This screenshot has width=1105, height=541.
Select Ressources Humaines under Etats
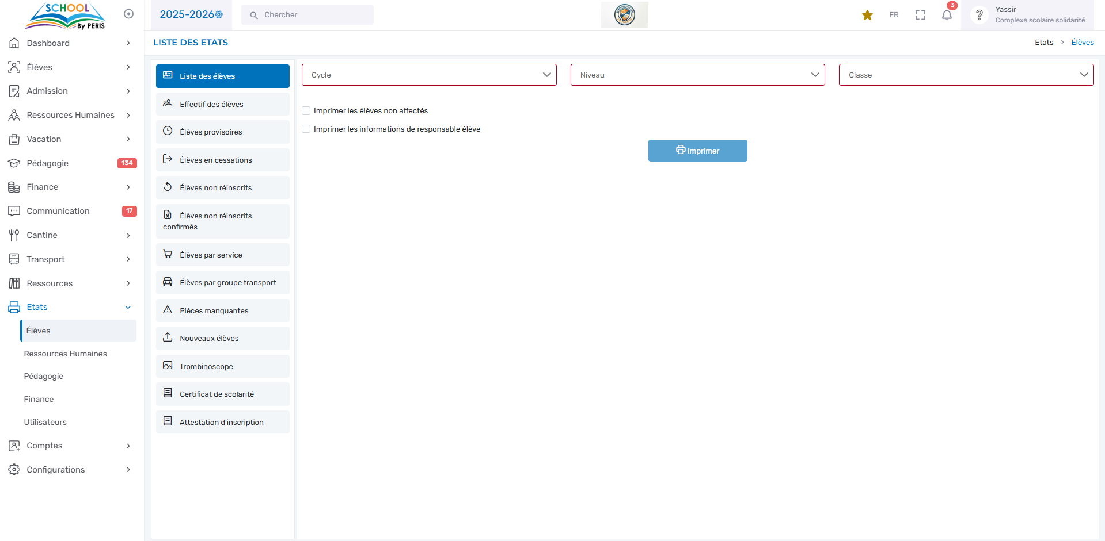pos(65,354)
